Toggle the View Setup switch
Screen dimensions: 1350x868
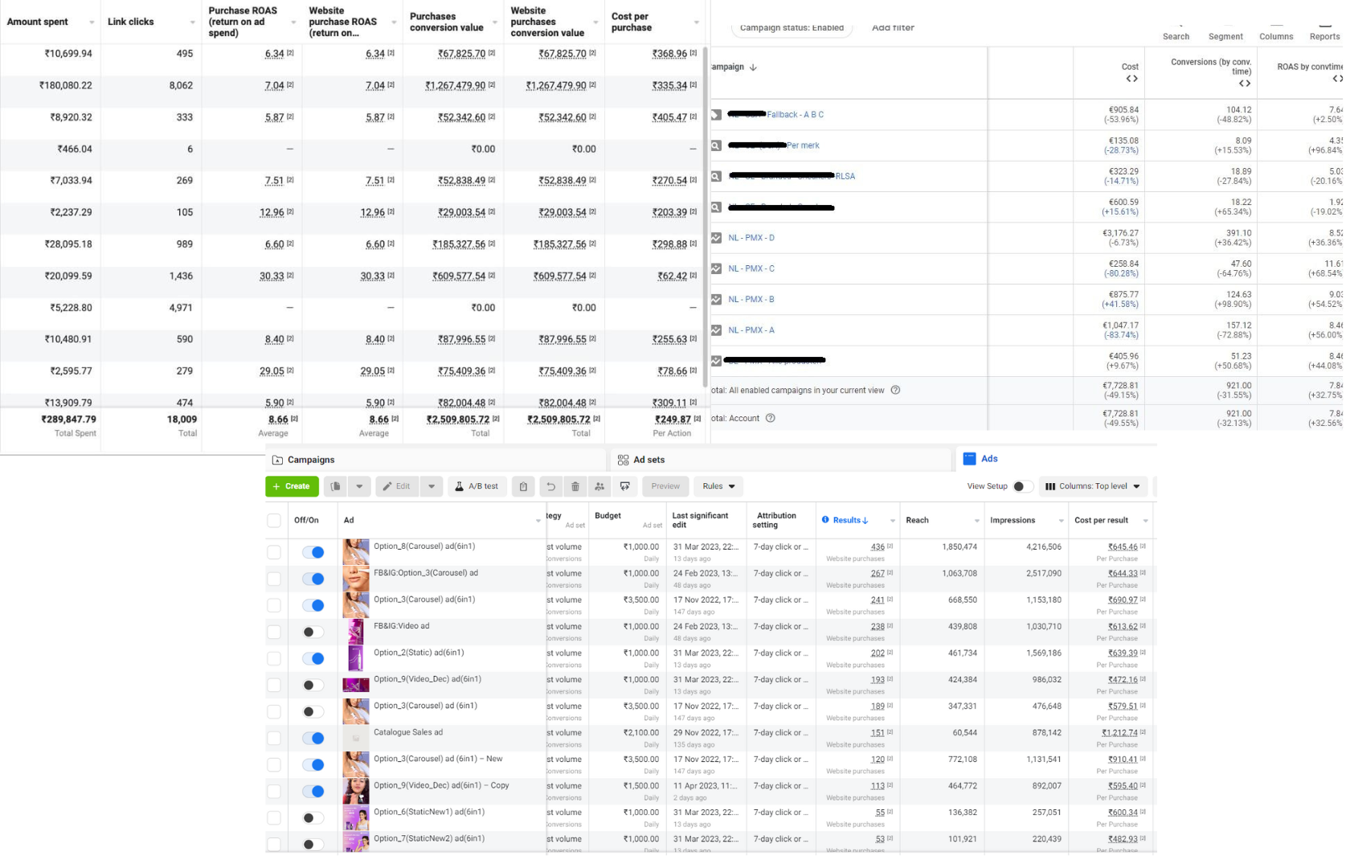1022,486
